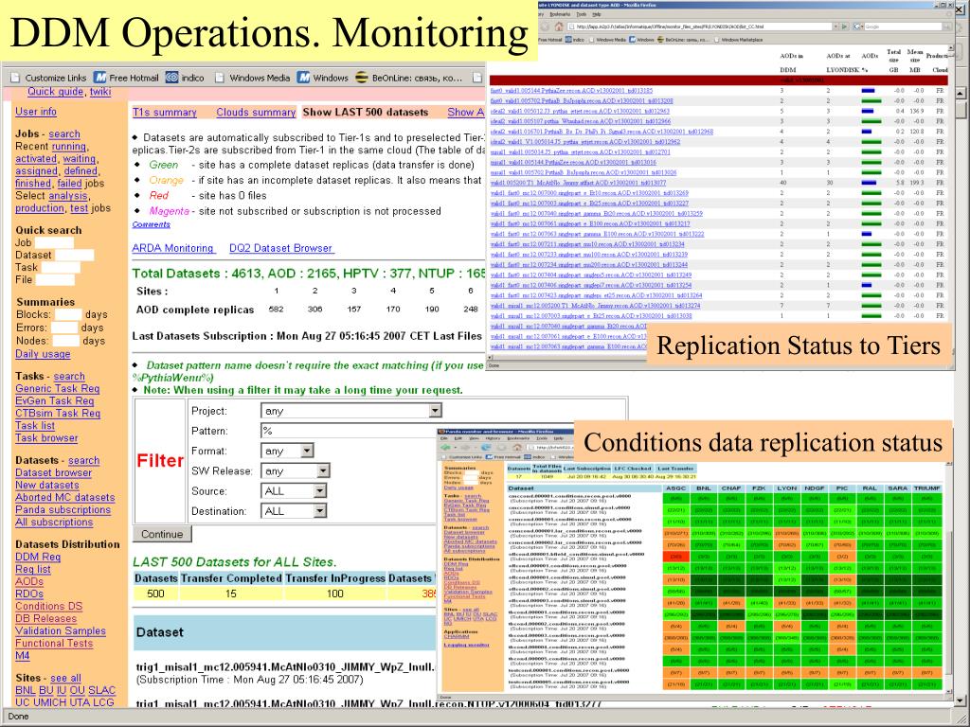The image size is (970, 727).
Task: Click the BeOnLine bookmark icon in main window
Action: tap(362, 78)
